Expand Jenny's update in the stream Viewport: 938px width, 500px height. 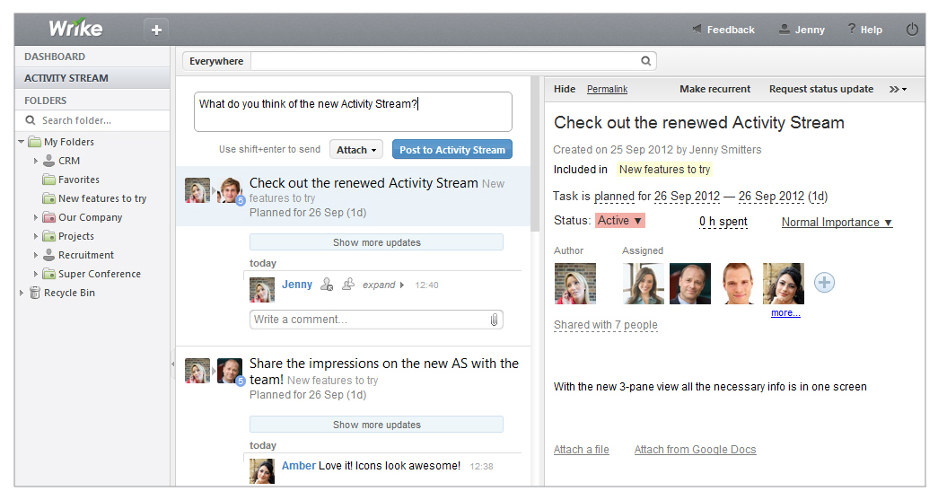(383, 285)
